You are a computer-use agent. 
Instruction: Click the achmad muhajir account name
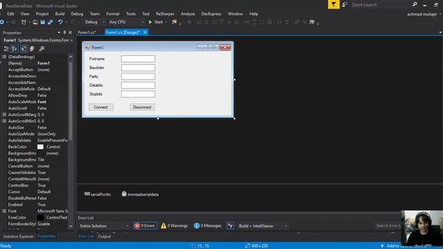(422, 14)
